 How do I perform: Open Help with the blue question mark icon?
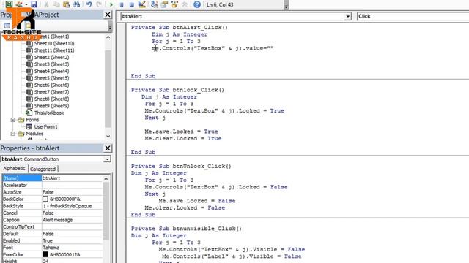(x=197, y=4)
